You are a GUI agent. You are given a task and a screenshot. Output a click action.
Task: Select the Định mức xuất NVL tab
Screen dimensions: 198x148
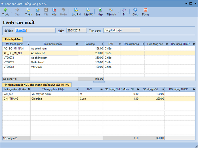pyautogui.click(x=37, y=85)
